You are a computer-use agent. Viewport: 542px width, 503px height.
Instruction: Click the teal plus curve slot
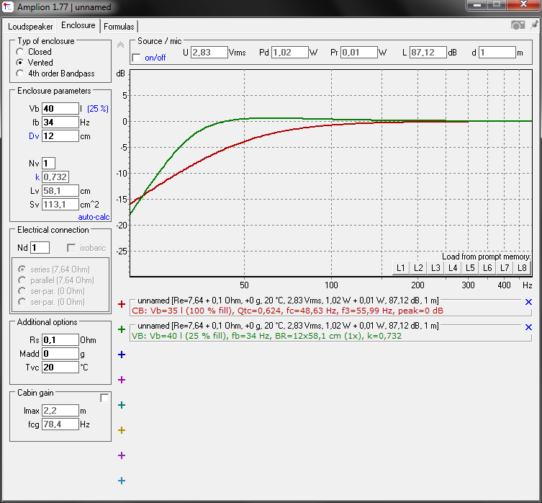point(122,405)
